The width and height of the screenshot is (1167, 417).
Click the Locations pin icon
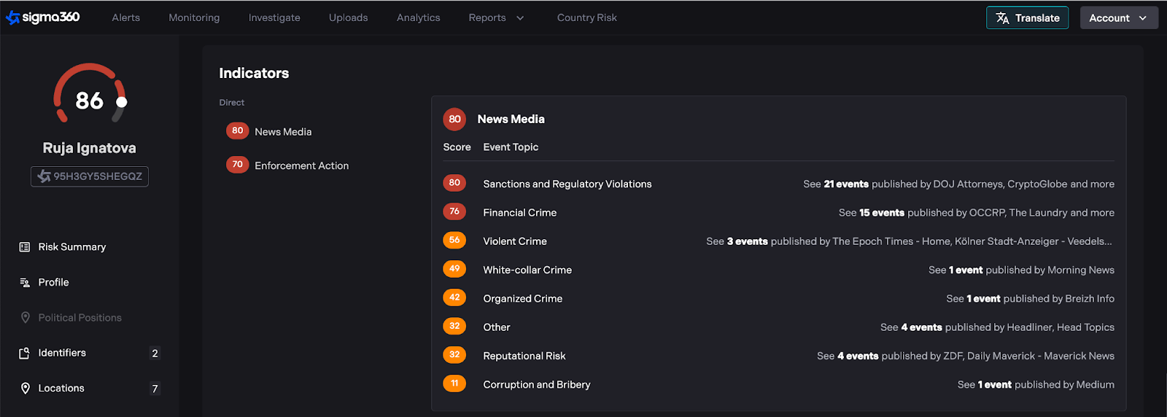pos(25,389)
